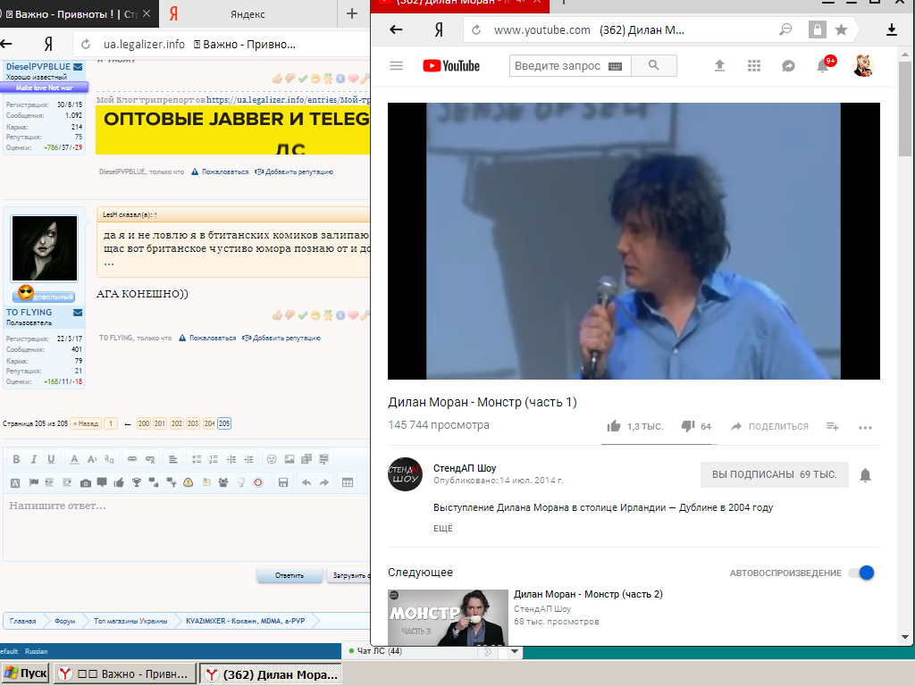Click ПОДЕЛИТЬСЯ to share the video
Image resolution: width=915 pixels, height=686 pixels.
coord(769,426)
